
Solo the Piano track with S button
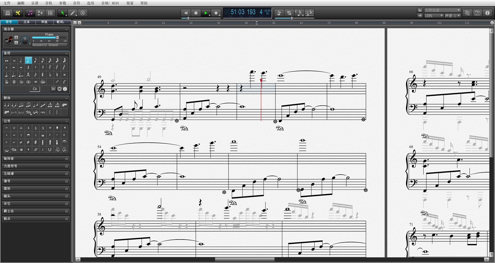16,43
